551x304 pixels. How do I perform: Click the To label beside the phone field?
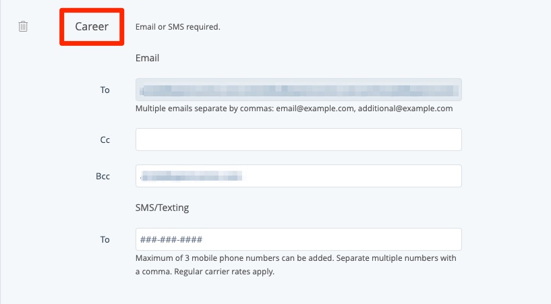(x=105, y=239)
